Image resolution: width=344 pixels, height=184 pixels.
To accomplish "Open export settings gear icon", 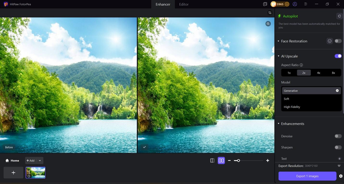I will pyautogui.click(x=340, y=176).
